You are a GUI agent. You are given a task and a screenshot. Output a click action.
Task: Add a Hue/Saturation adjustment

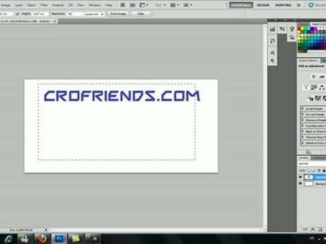[x=314, y=87]
